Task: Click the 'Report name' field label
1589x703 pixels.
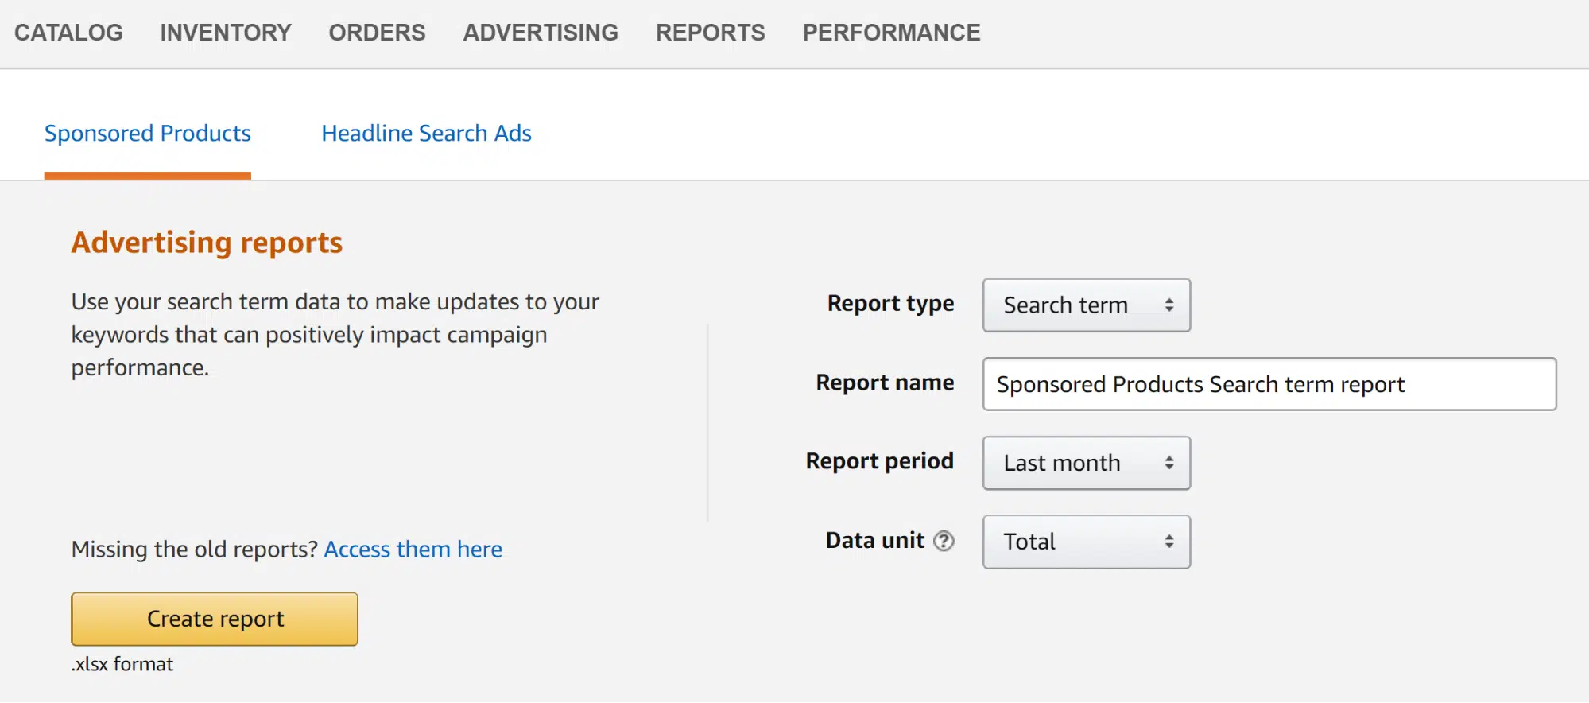Action: click(885, 383)
